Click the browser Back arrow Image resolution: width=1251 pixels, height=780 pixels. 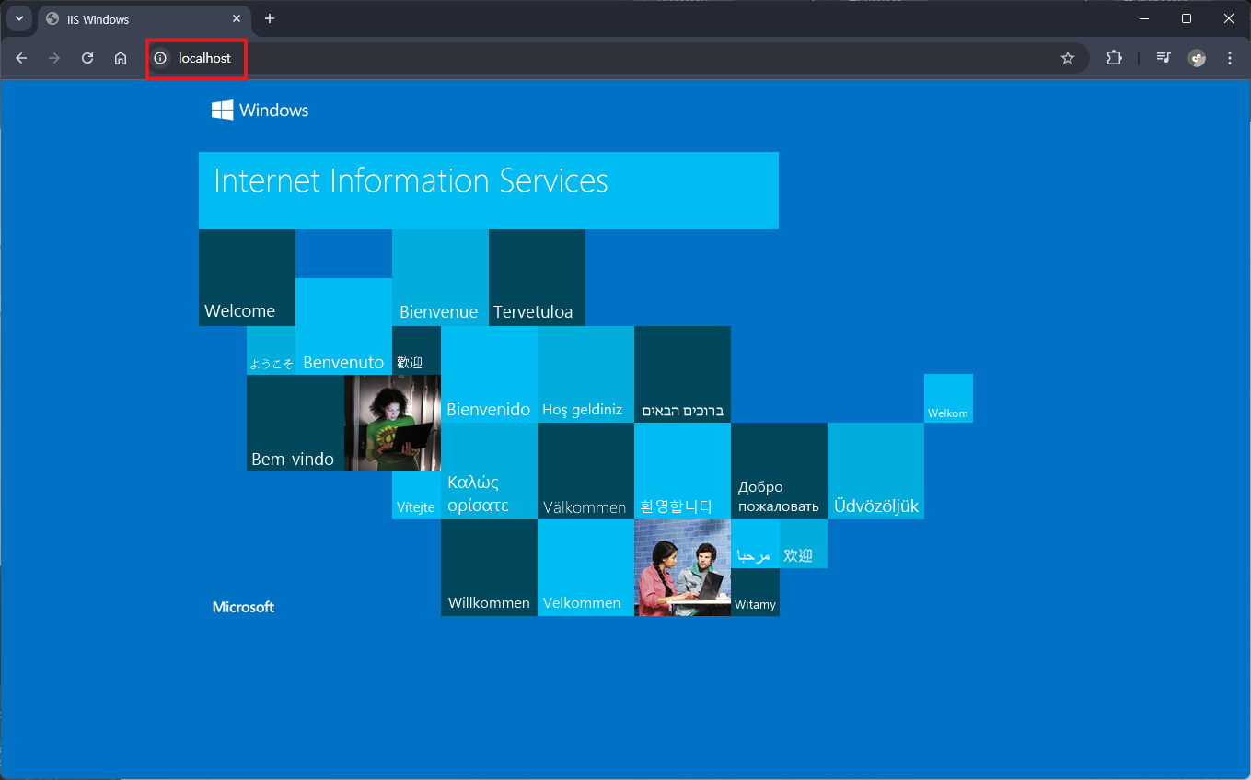[21, 58]
